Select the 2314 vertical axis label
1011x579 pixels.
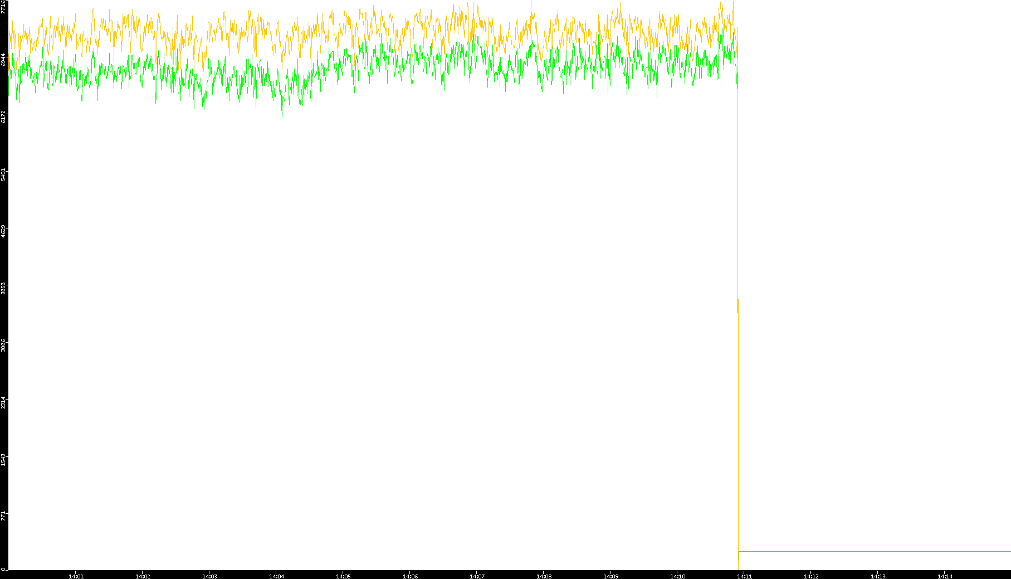(x=3, y=403)
